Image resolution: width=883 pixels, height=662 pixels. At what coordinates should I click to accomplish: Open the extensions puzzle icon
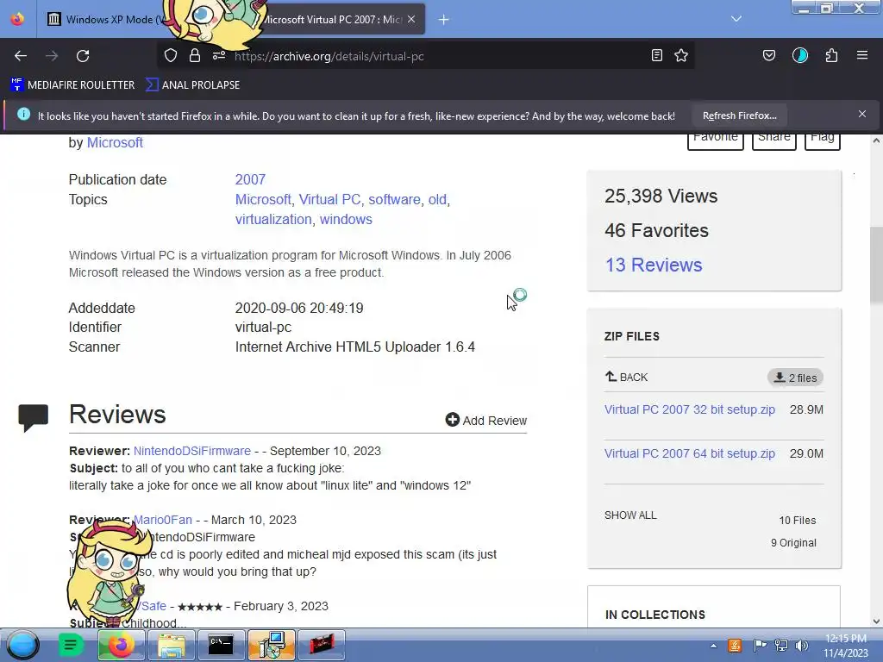[x=832, y=56]
